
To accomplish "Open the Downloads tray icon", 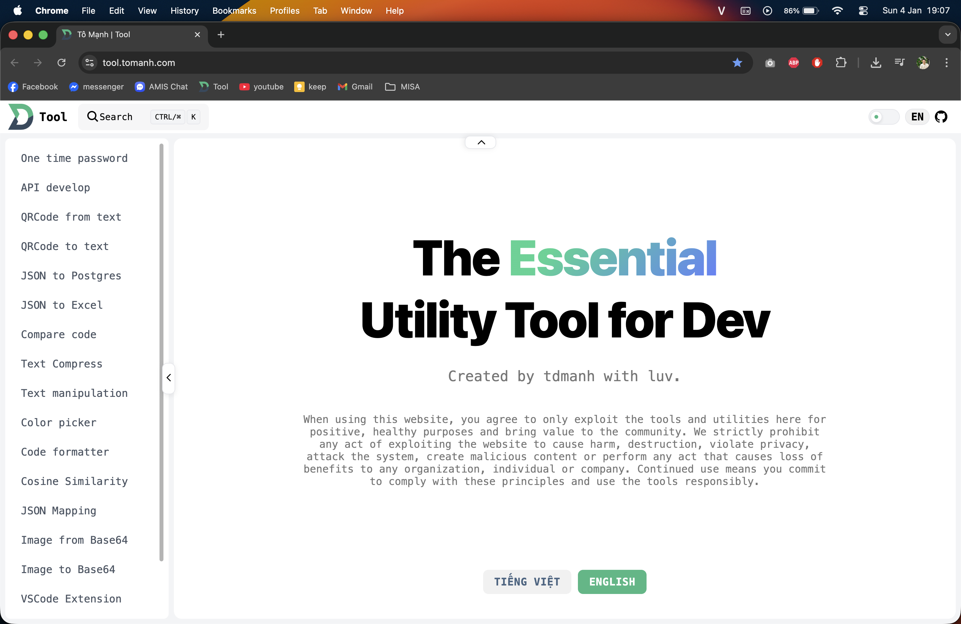I will pyautogui.click(x=876, y=63).
